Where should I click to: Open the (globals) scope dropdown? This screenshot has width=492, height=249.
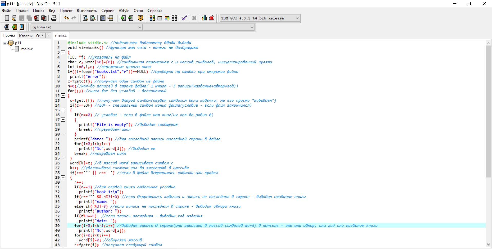tap(86, 27)
